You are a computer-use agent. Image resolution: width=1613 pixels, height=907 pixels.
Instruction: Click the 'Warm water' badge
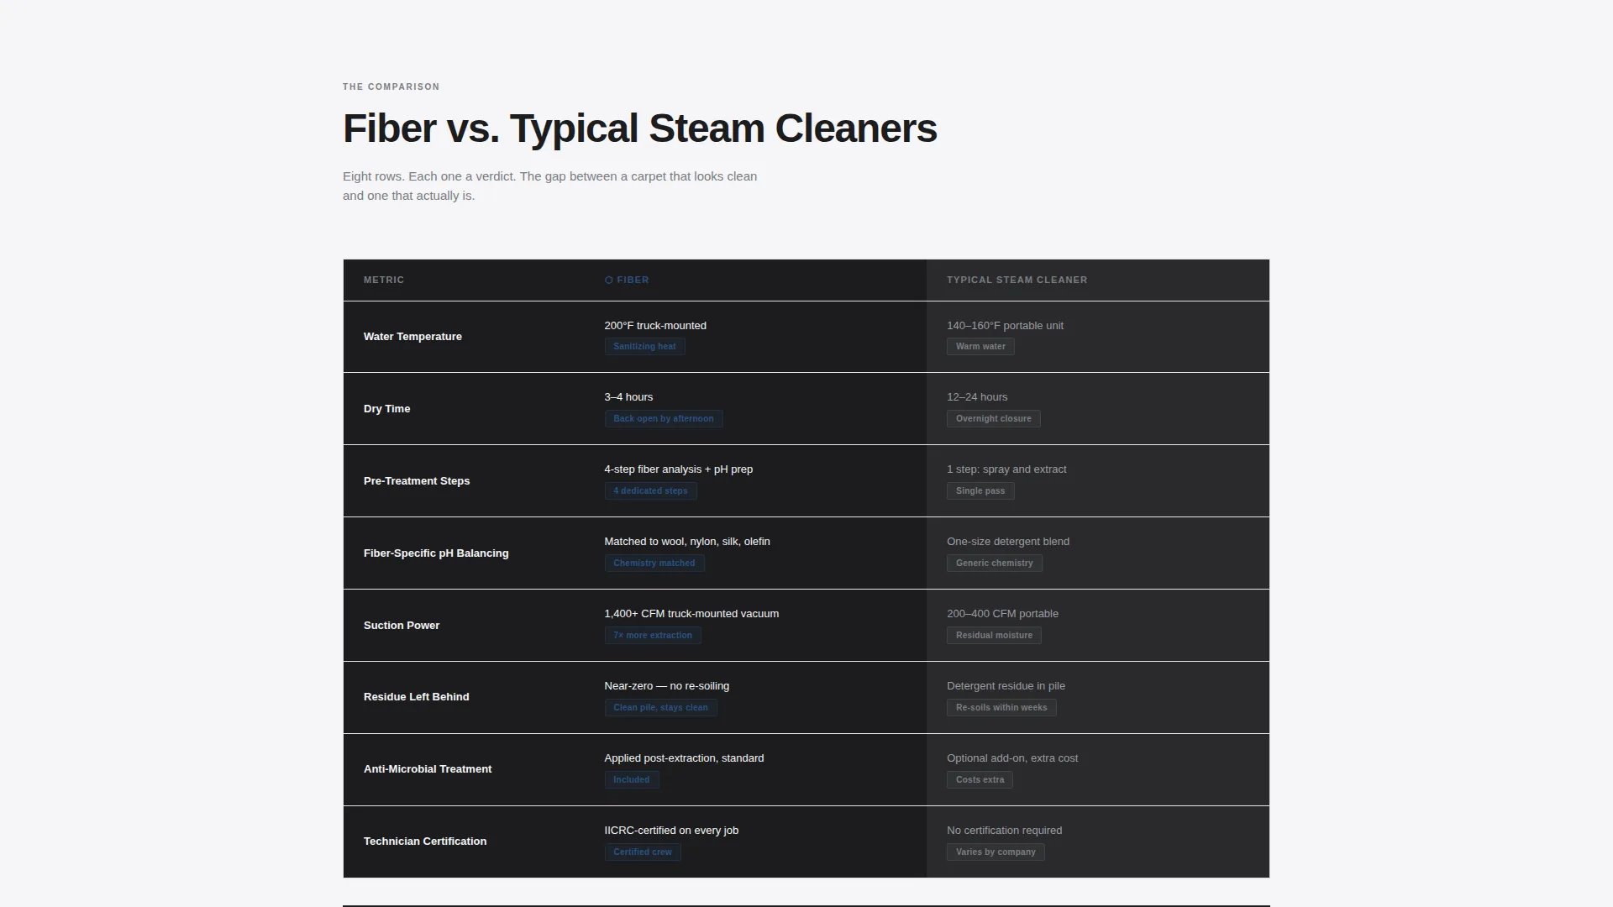(980, 347)
